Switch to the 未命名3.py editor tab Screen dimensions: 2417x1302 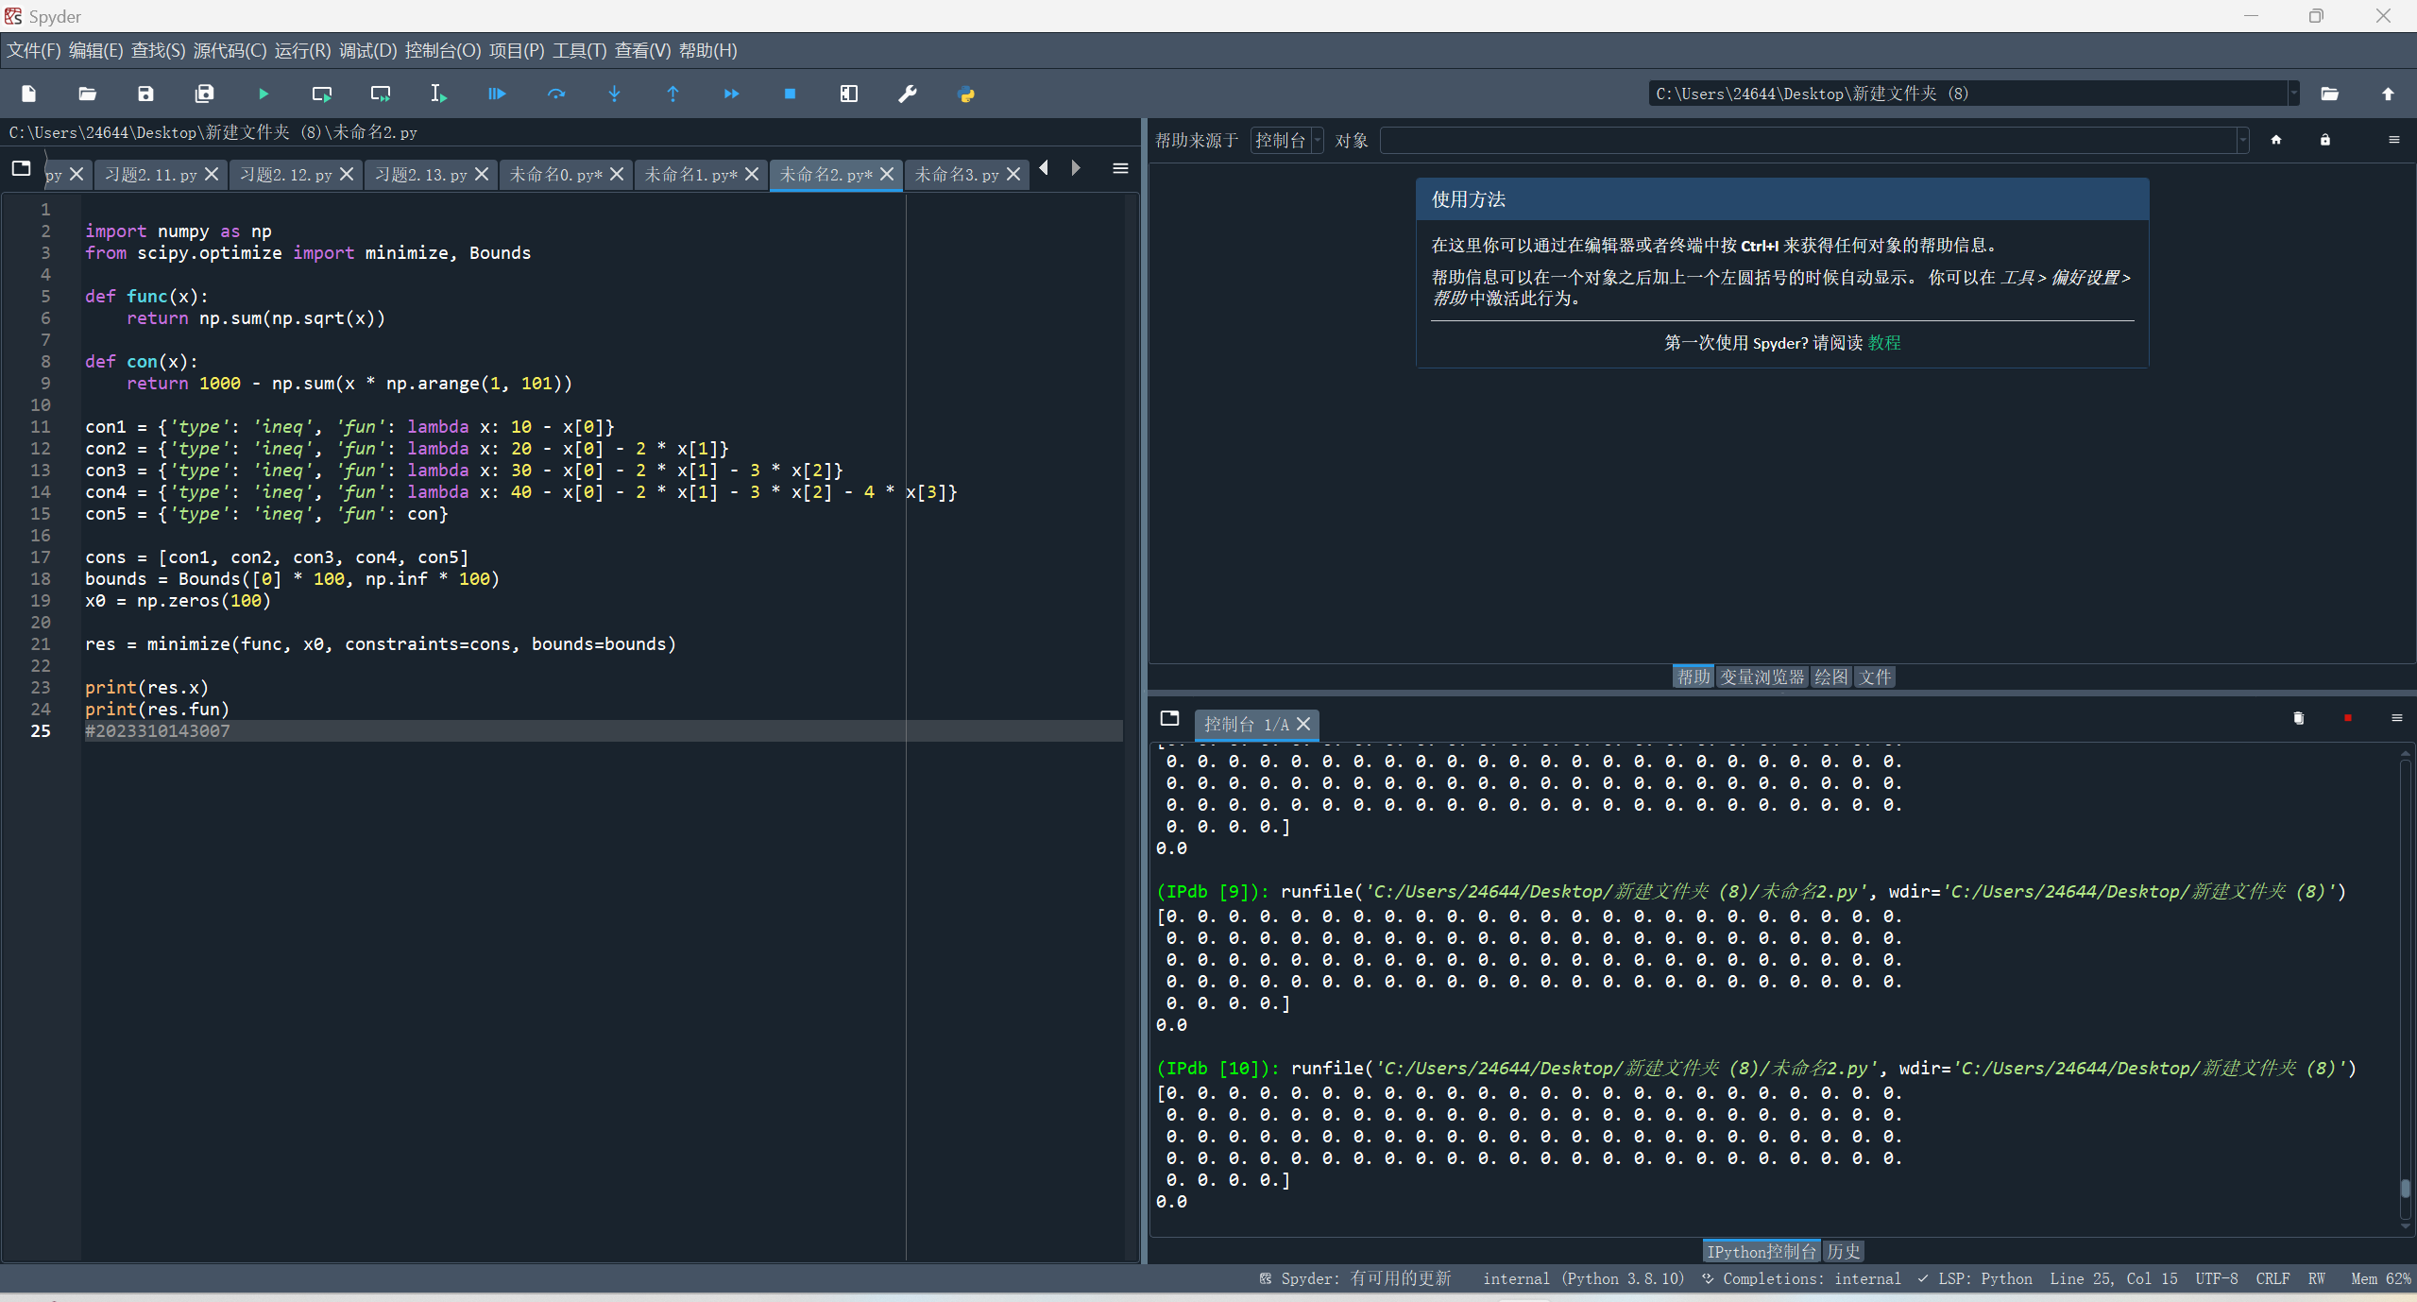pos(956,175)
